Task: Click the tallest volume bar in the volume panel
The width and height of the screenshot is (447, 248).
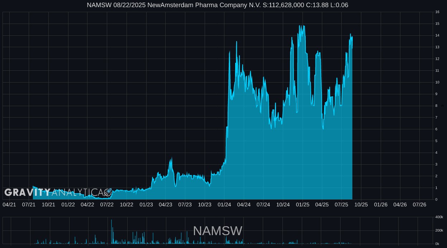Action: click(111, 232)
